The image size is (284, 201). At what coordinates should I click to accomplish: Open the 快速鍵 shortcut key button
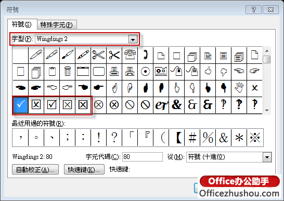[x=84, y=169]
